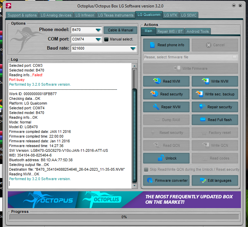Open the Android Tools tab
Screen dimensions: 248x227
tap(198, 31)
